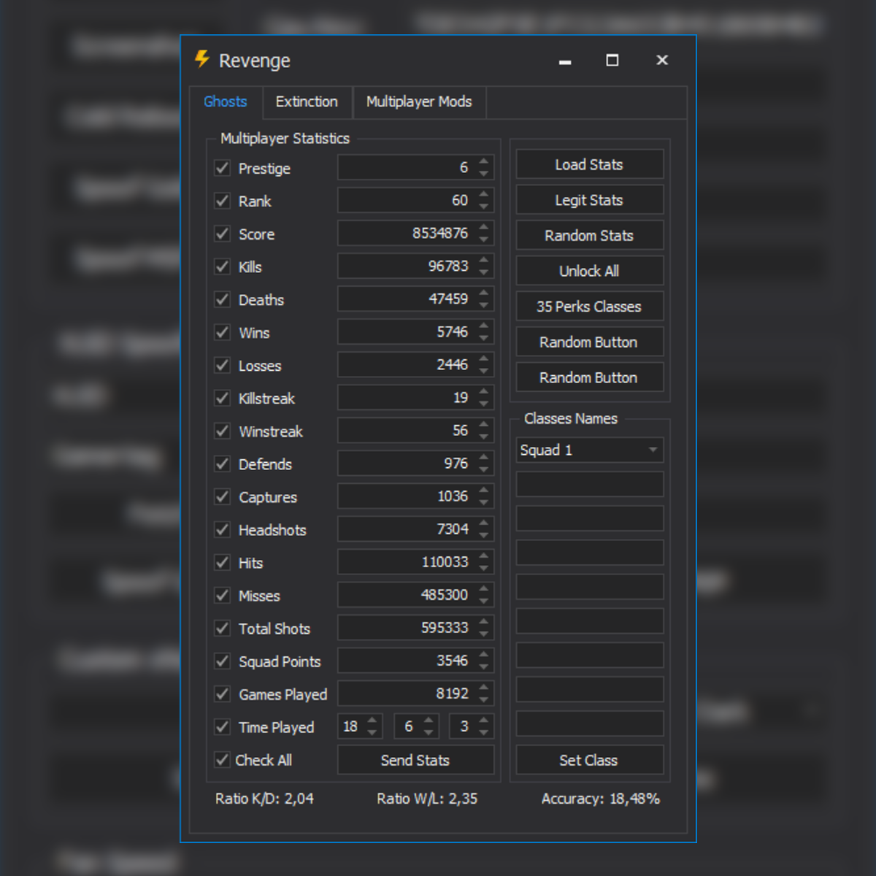876x876 pixels.
Task: Click the Score value input field
Action: pos(405,234)
